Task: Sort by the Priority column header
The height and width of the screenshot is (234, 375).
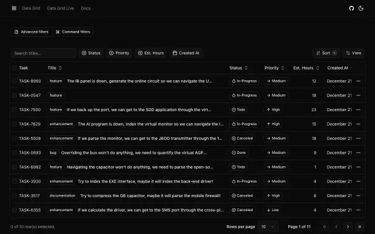Action: click(274, 68)
